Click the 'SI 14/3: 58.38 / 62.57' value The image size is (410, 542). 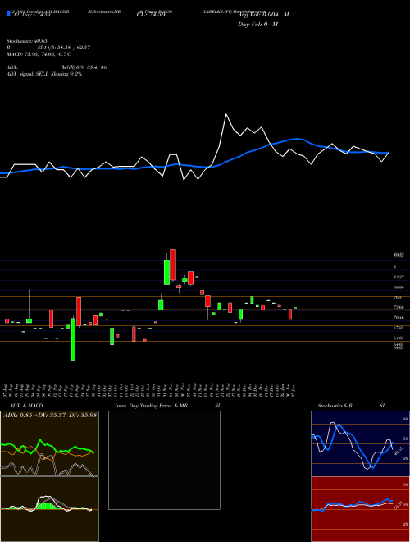click(x=64, y=48)
